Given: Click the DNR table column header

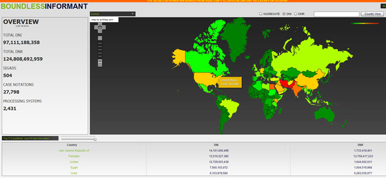Looking at the screenshot, I should point(360,145).
